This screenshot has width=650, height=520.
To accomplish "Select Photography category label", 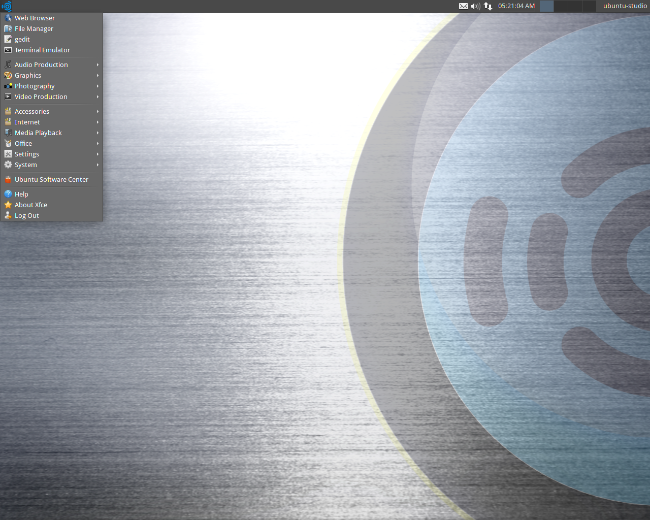I will 35,86.
